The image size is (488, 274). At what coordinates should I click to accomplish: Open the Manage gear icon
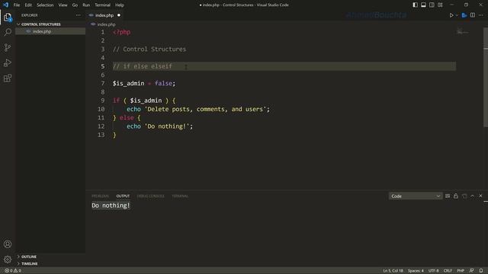coord(8,259)
